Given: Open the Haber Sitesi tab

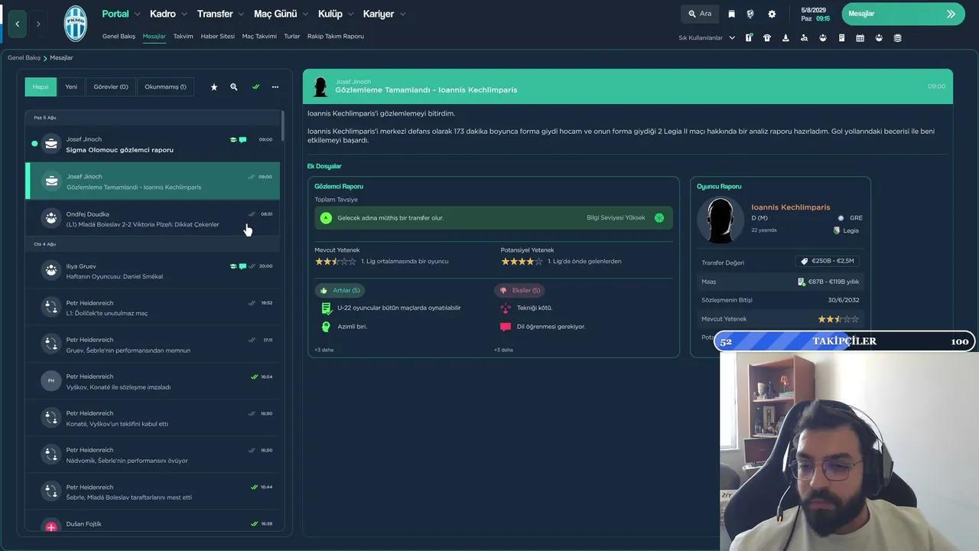Looking at the screenshot, I should tap(217, 37).
